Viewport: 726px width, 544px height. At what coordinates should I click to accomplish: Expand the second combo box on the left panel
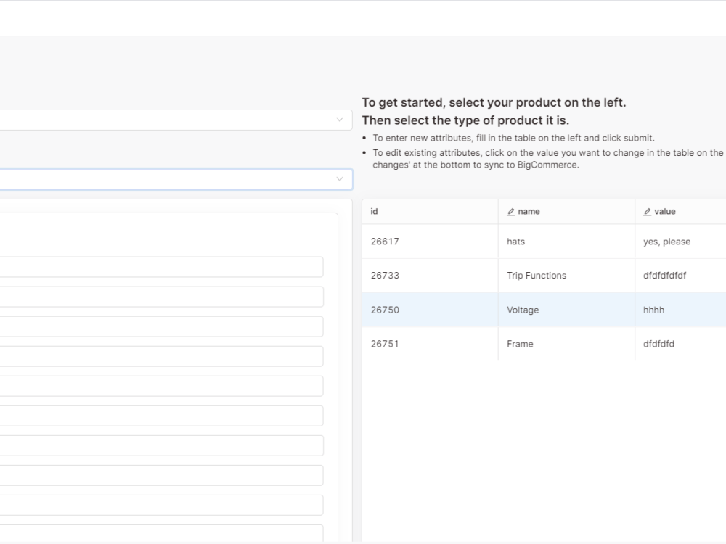coord(167,179)
